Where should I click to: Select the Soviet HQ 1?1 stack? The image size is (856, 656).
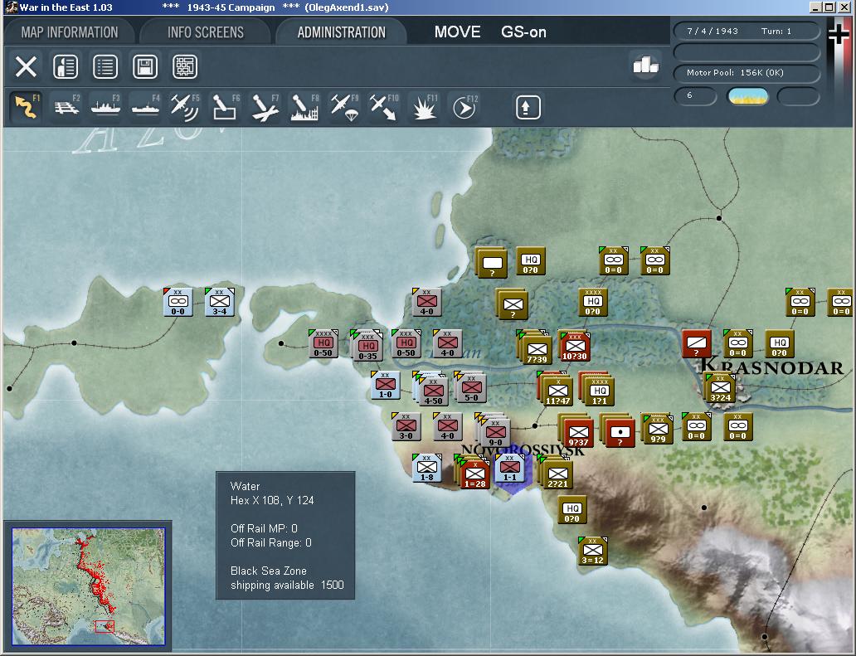(x=598, y=390)
